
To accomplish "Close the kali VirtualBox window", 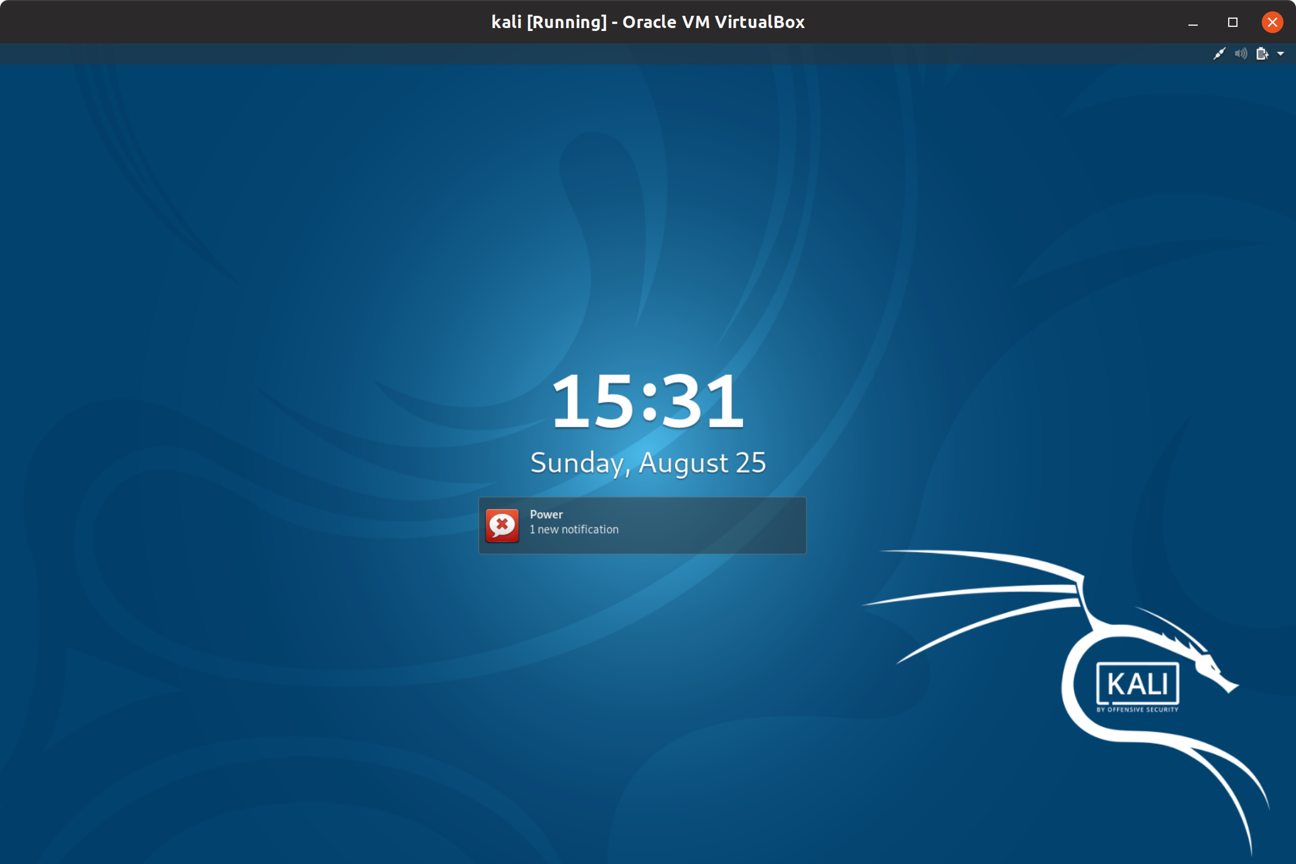I will click(x=1272, y=22).
